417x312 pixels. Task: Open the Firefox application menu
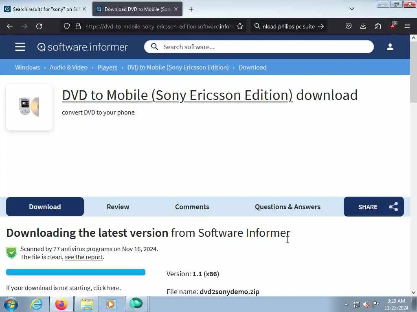tap(407, 26)
